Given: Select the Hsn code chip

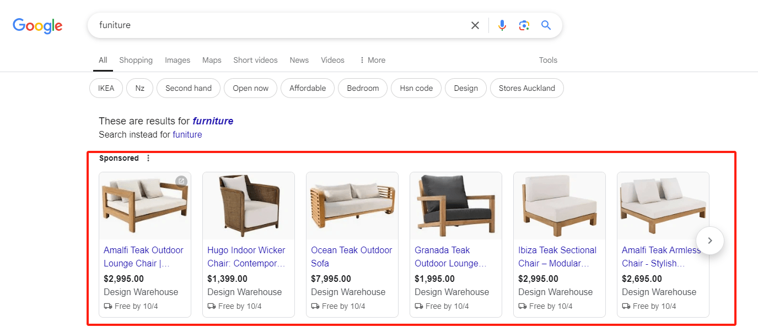Looking at the screenshot, I should click(416, 88).
